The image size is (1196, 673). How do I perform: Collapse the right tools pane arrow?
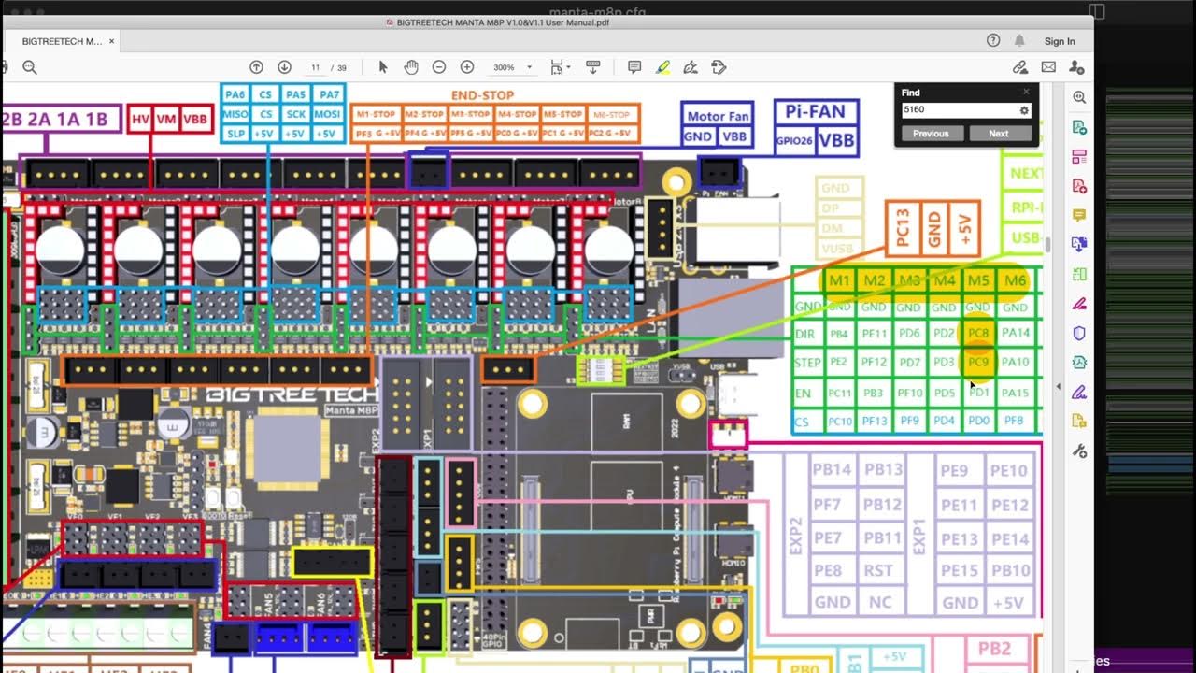[1059, 386]
